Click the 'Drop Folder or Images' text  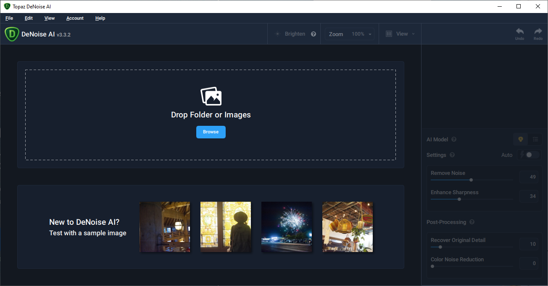click(211, 115)
